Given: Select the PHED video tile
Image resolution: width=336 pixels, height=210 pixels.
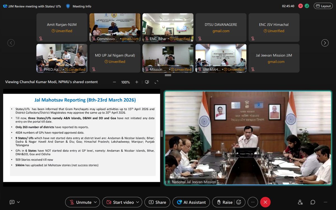Looking at the screenshot, I should [x=62, y=58].
